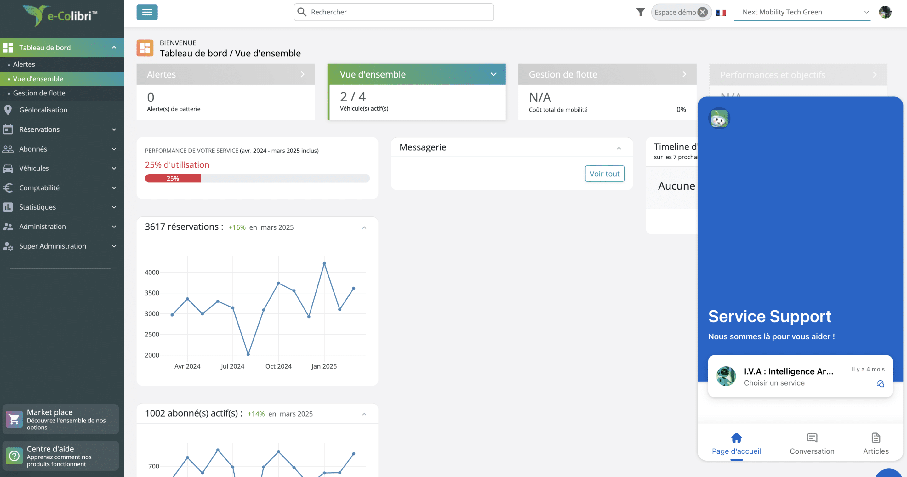
Task: Click the "Coût total de mobilité" label
Action: click(558, 110)
